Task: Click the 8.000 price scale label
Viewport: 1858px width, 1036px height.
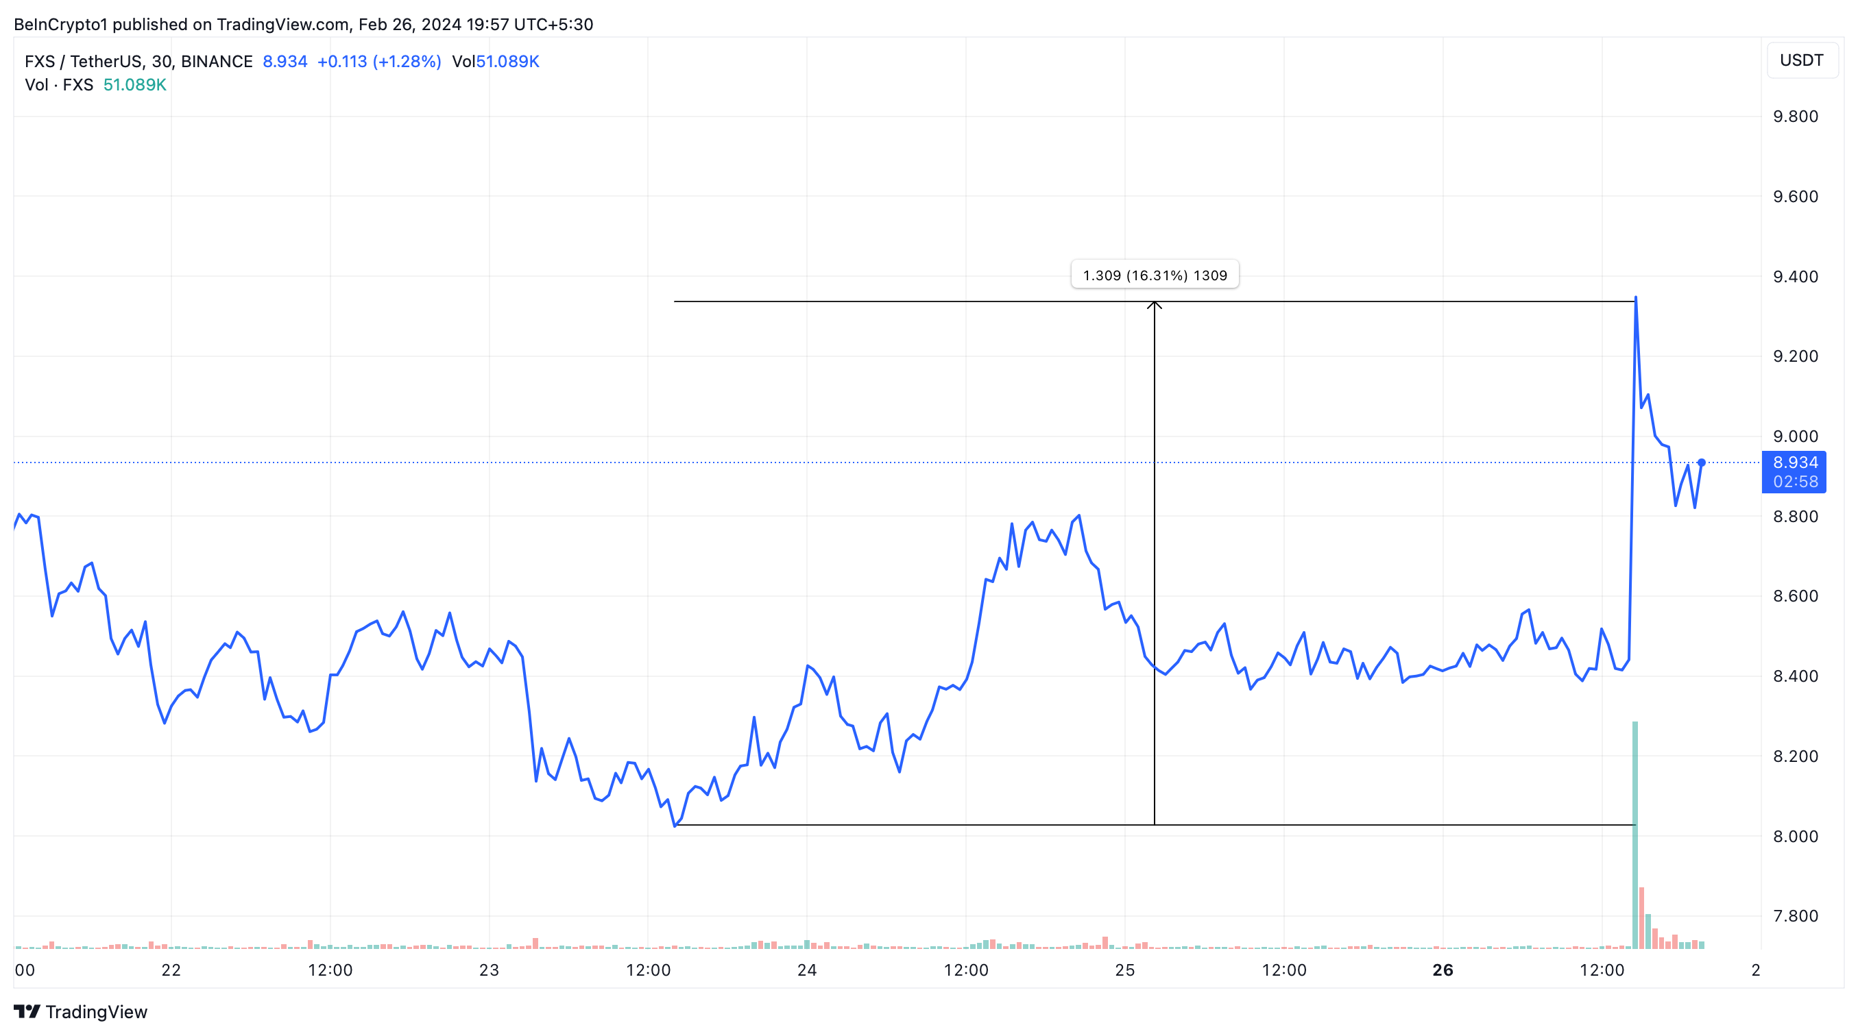Action: 1795,837
